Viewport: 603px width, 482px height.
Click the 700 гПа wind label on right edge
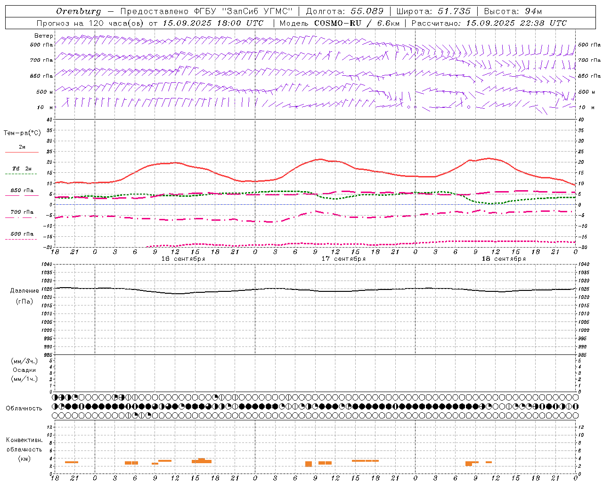[589, 60]
